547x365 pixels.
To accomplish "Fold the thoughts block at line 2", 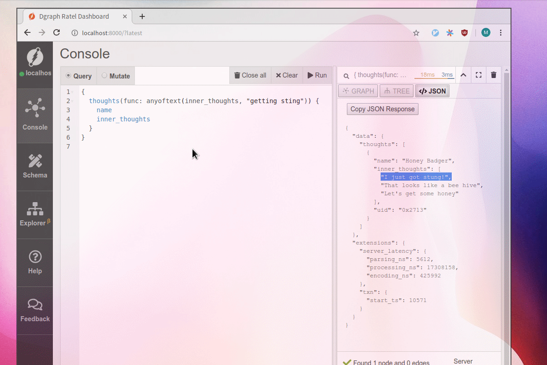I will pos(72,101).
